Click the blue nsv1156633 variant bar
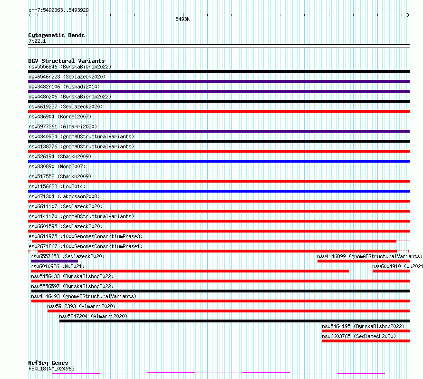The height and width of the screenshot is (379, 423). (219, 191)
